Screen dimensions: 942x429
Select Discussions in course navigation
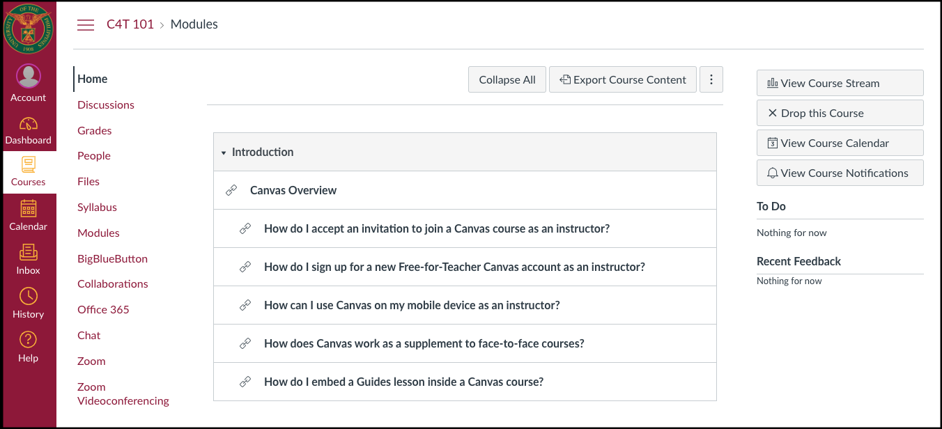[x=106, y=104]
